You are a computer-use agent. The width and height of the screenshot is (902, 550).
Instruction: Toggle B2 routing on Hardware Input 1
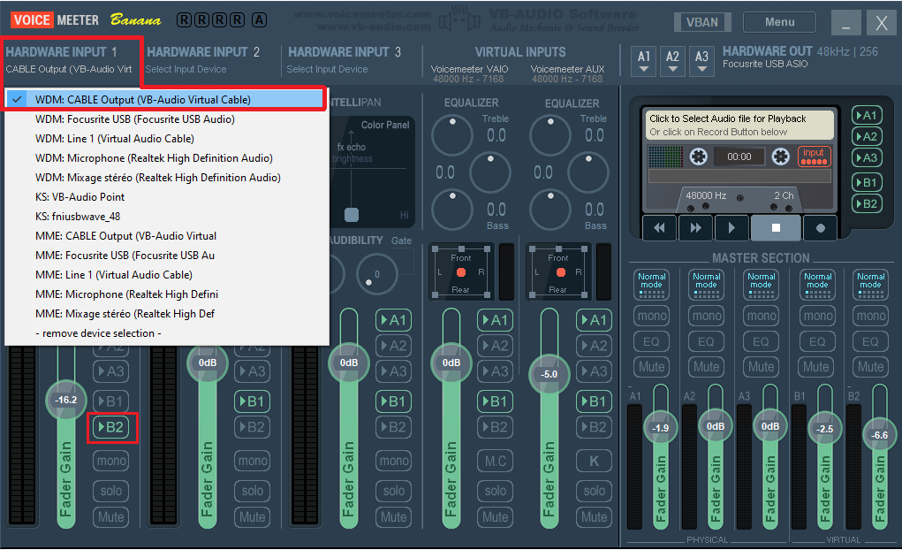[x=111, y=428]
